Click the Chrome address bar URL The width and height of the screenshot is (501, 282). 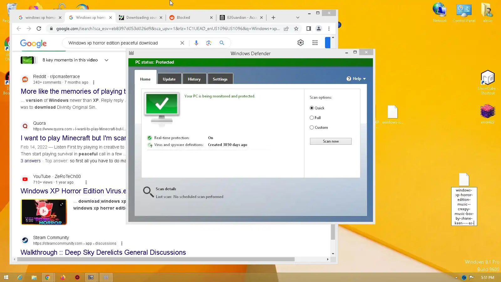pyautogui.click(x=168, y=29)
